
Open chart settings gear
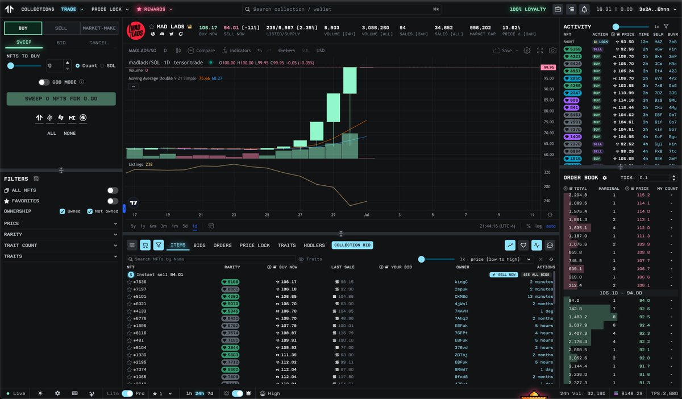pyautogui.click(x=527, y=51)
